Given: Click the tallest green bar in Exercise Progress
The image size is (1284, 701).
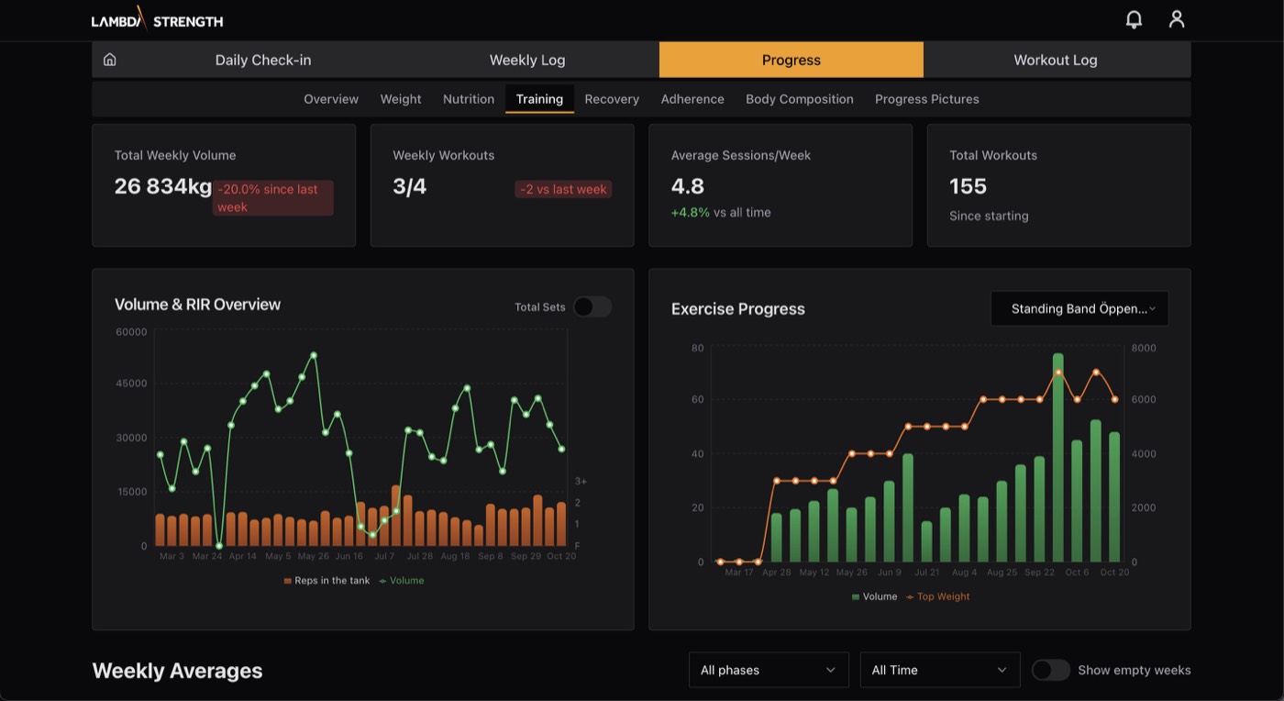Looking at the screenshot, I should click(x=1057, y=457).
